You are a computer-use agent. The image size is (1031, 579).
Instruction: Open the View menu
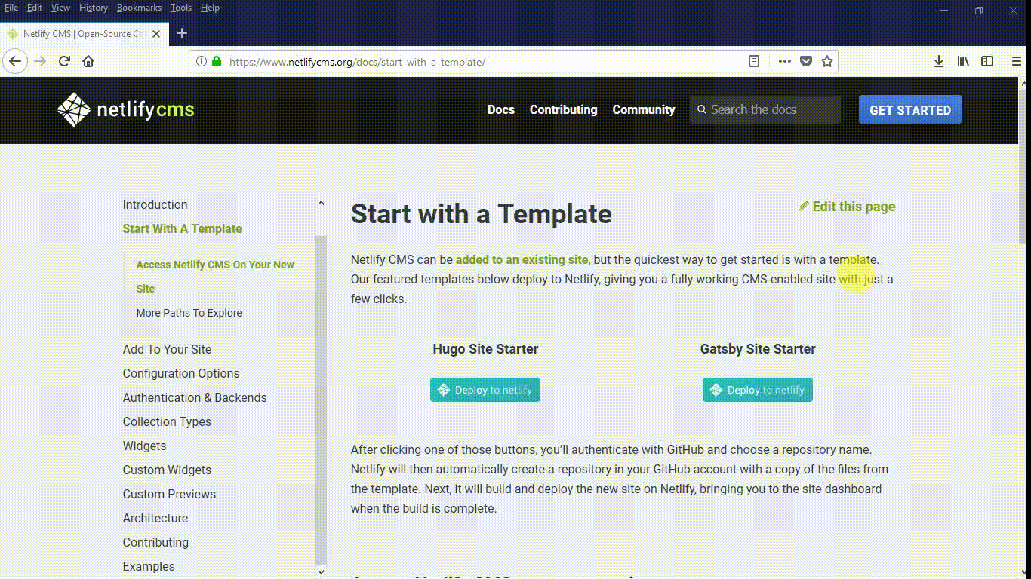pos(60,8)
